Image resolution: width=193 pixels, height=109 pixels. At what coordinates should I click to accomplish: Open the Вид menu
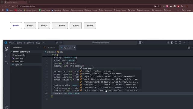click(38, 43)
